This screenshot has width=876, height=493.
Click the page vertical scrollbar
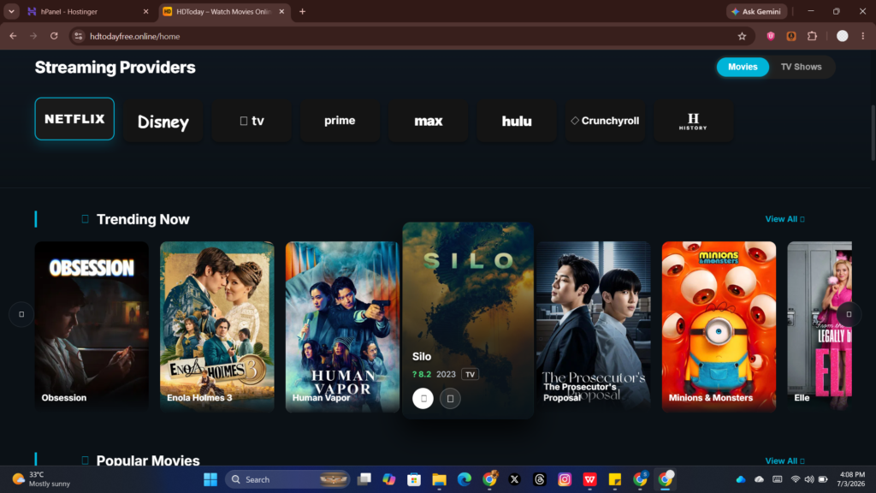pyautogui.click(x=873, y=132)
